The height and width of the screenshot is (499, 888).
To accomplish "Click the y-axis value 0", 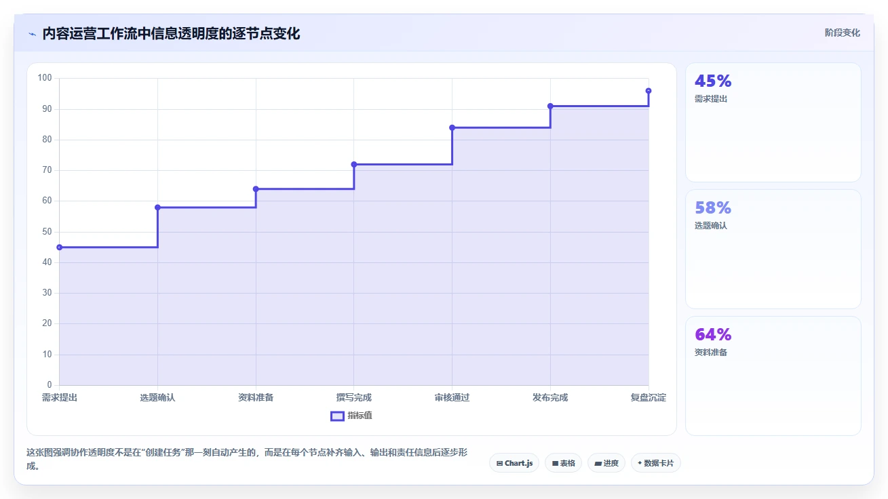I will point(50,385).
